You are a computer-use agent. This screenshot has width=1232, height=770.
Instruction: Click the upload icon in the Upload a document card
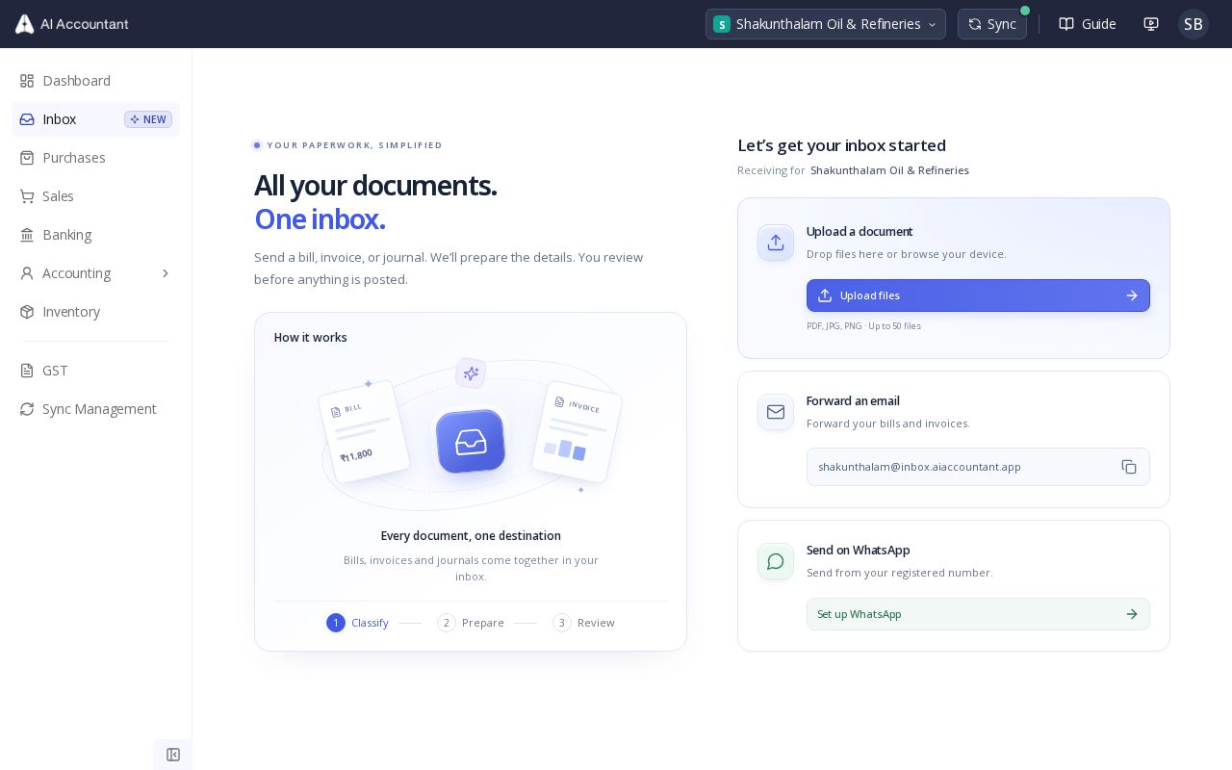tap(776, 243)
